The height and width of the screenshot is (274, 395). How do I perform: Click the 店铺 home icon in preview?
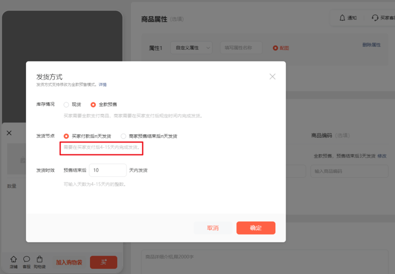13,259
